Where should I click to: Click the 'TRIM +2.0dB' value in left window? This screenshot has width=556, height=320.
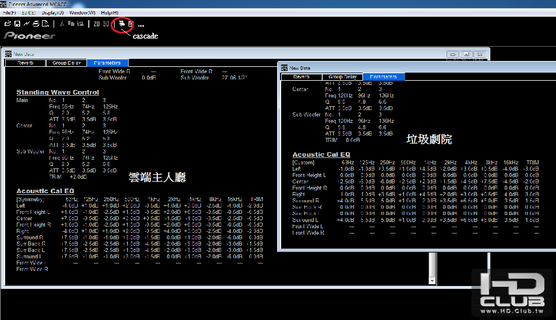click(68, 176)
